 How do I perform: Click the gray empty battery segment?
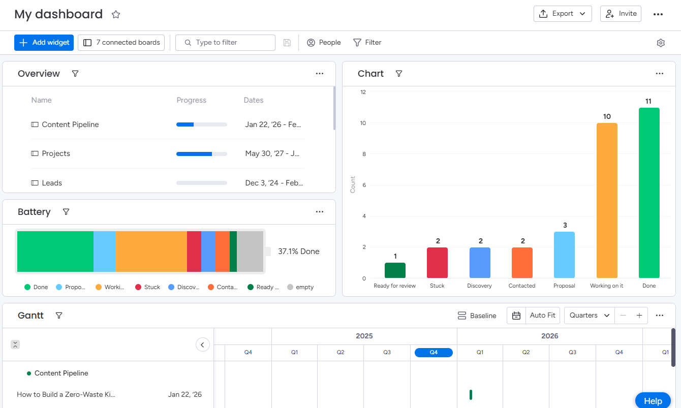pyautogui.click(x=250, y=252)
